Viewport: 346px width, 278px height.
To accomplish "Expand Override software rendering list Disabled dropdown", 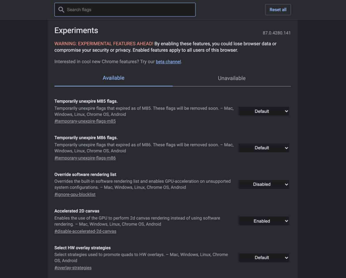I will [264, 184].
